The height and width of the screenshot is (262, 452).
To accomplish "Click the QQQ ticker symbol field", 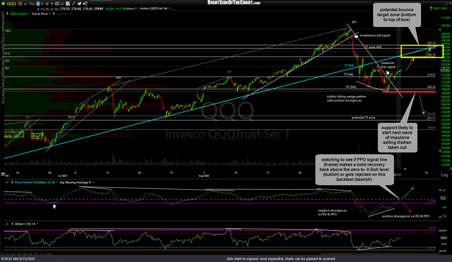I will pyautogui.click(x=11, y=4).
